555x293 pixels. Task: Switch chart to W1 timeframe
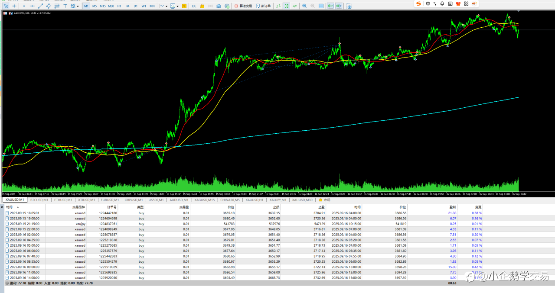tap(144, 6)
